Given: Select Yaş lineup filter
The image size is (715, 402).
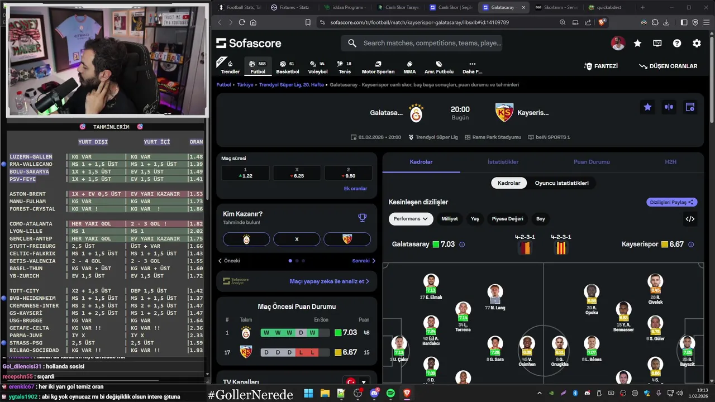Looking at the screenshot, I should coord(475,219).
